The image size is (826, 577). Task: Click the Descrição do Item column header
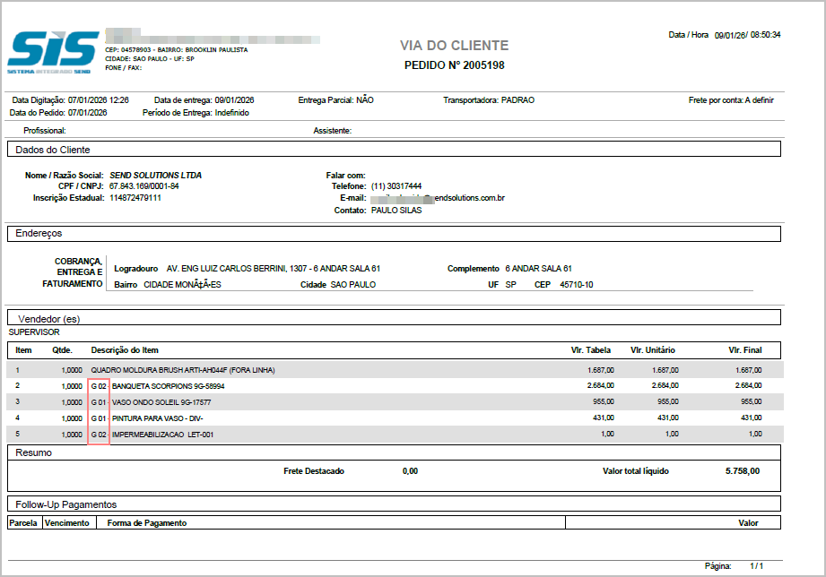point(125,349)
